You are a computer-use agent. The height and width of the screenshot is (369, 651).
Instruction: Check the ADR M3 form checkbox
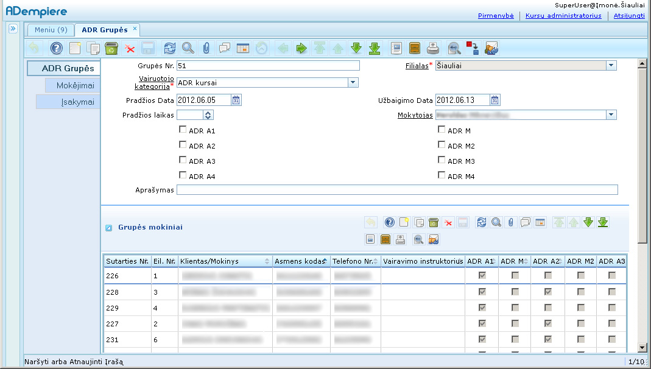[x=442, y=160]
